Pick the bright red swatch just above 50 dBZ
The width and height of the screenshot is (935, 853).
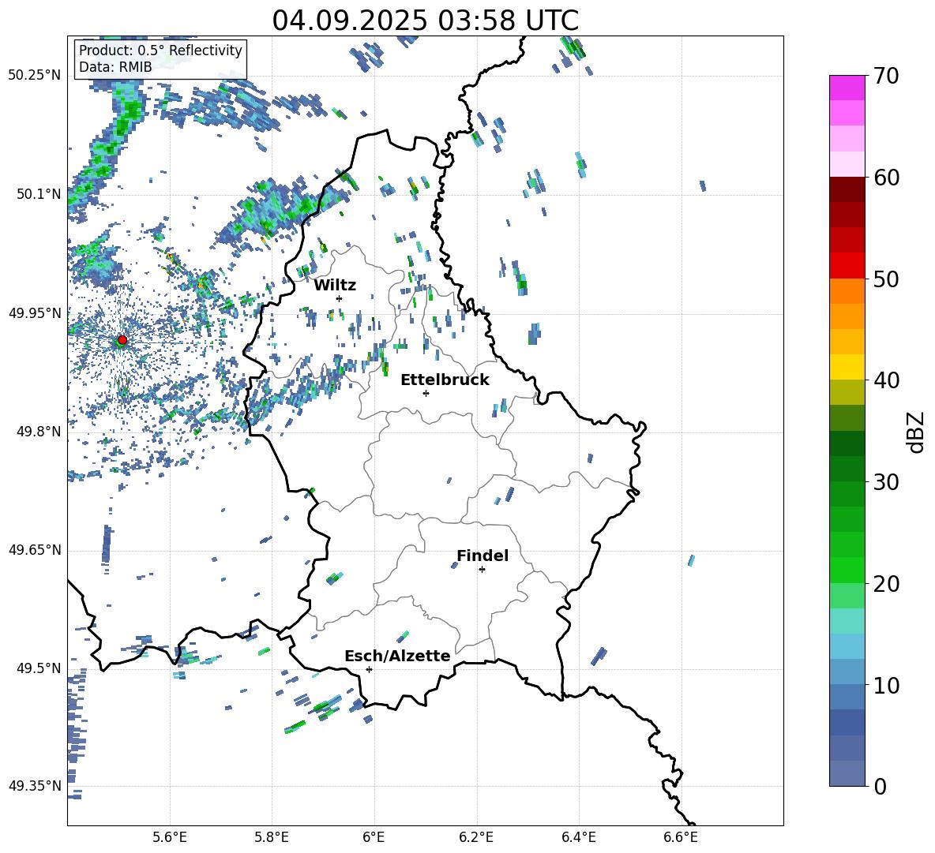(847, 265)
